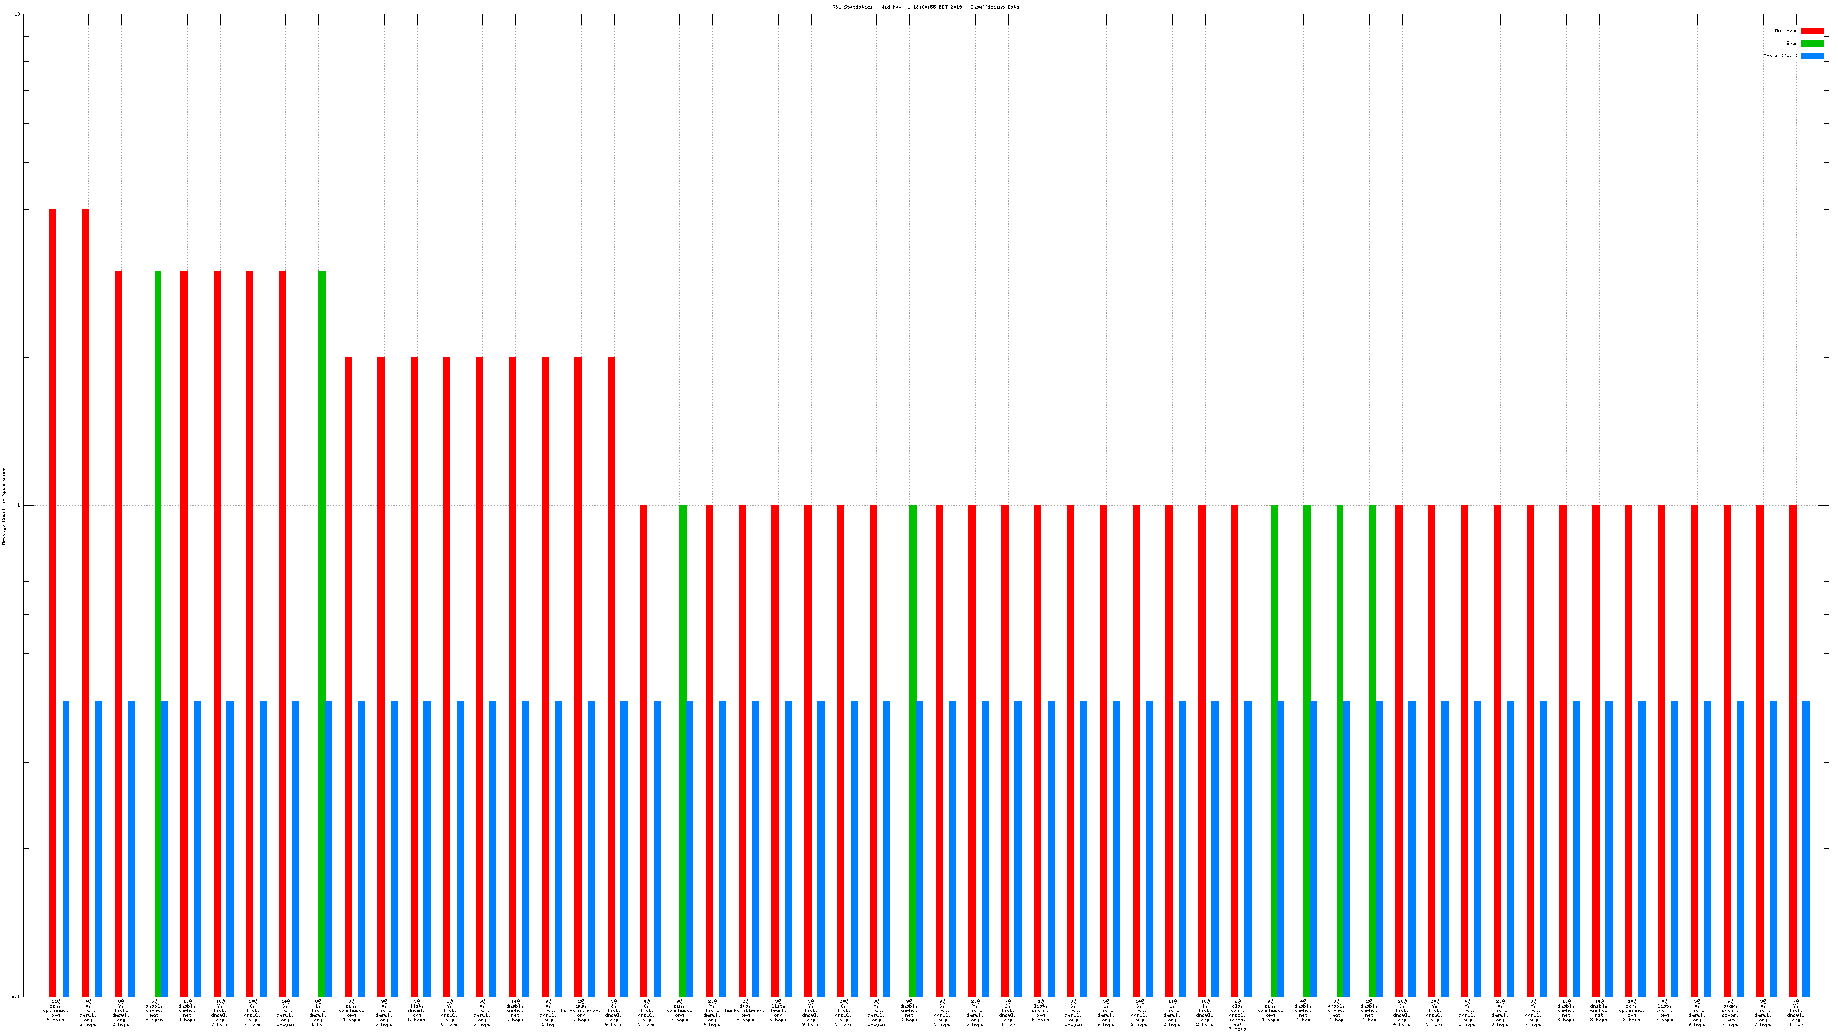The width and height of the screenshot is (1838, 1034).
Task: Click the y-axis tick label 10
Action: tap(17, 14)
